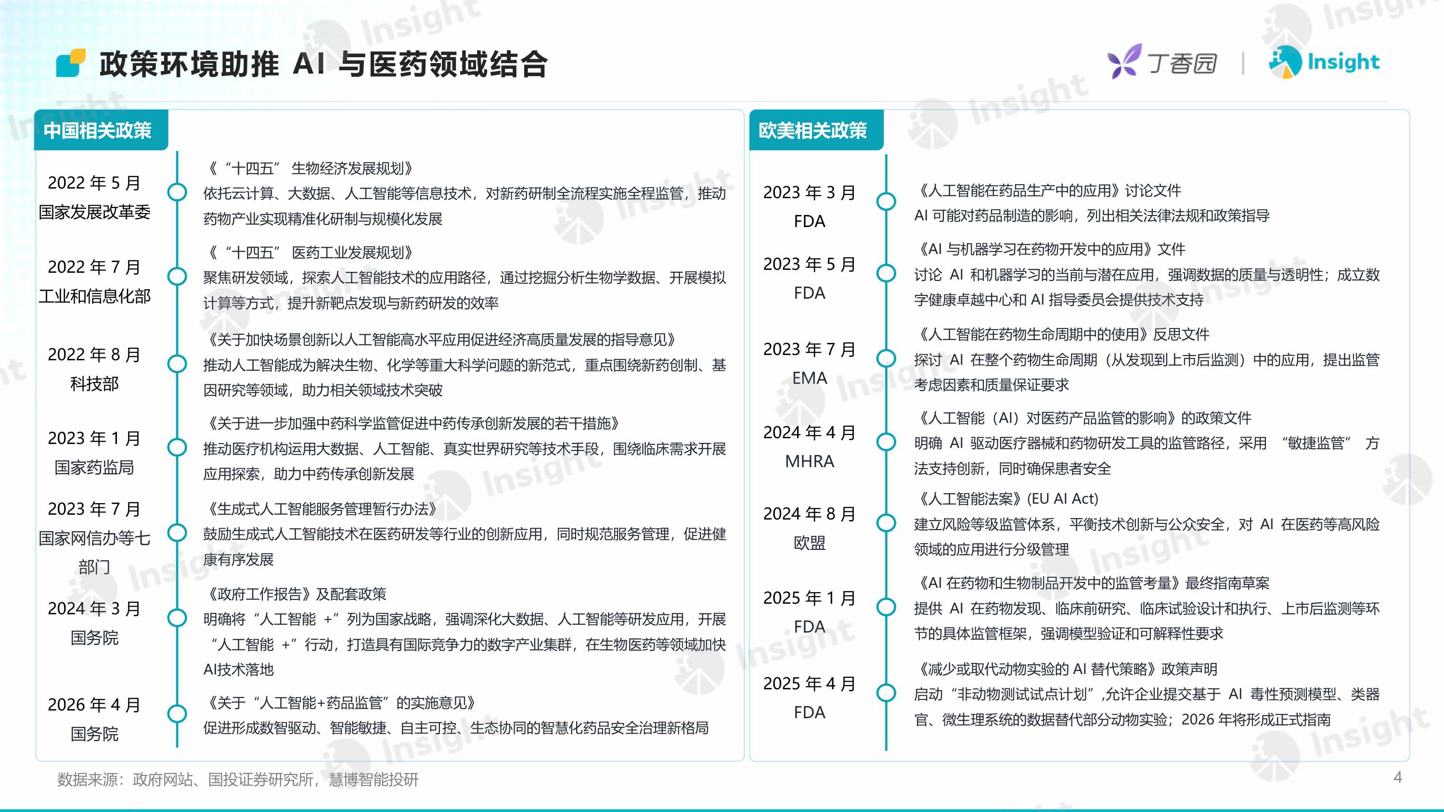Click timeline marker for 2022 年 5 月 国家发展改革委
The width and height of the screenshot is (1444, 812).
[177, 192]
